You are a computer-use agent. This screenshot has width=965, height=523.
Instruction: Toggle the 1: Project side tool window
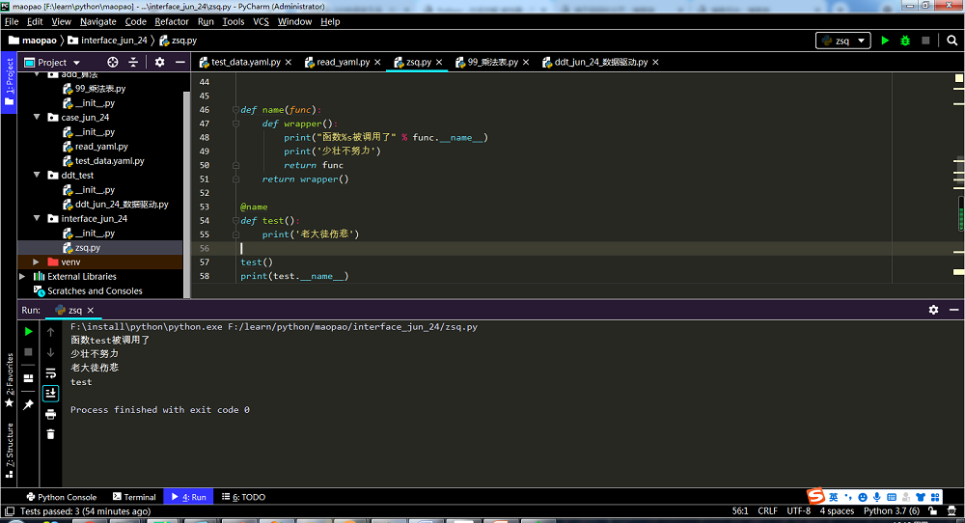[9, 82]
